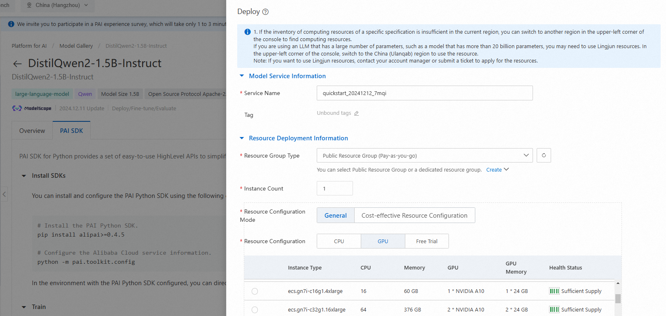
Task: Switch resource configuration to CPU
Action: tap(339, 241)
